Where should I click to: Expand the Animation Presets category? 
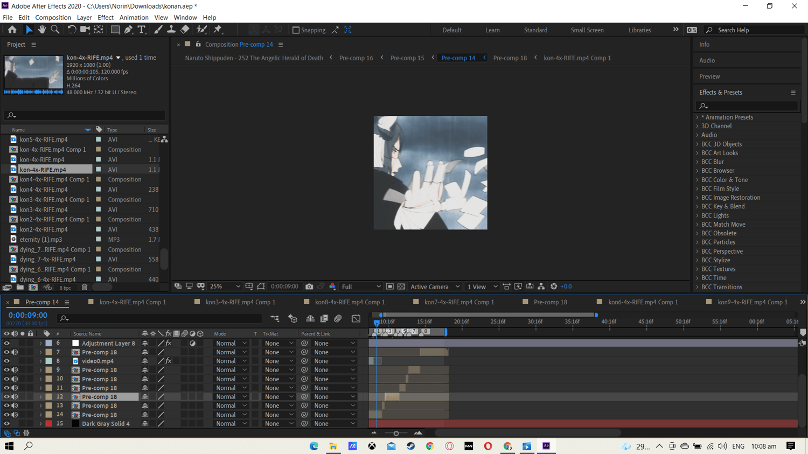(x=697, y=117)
